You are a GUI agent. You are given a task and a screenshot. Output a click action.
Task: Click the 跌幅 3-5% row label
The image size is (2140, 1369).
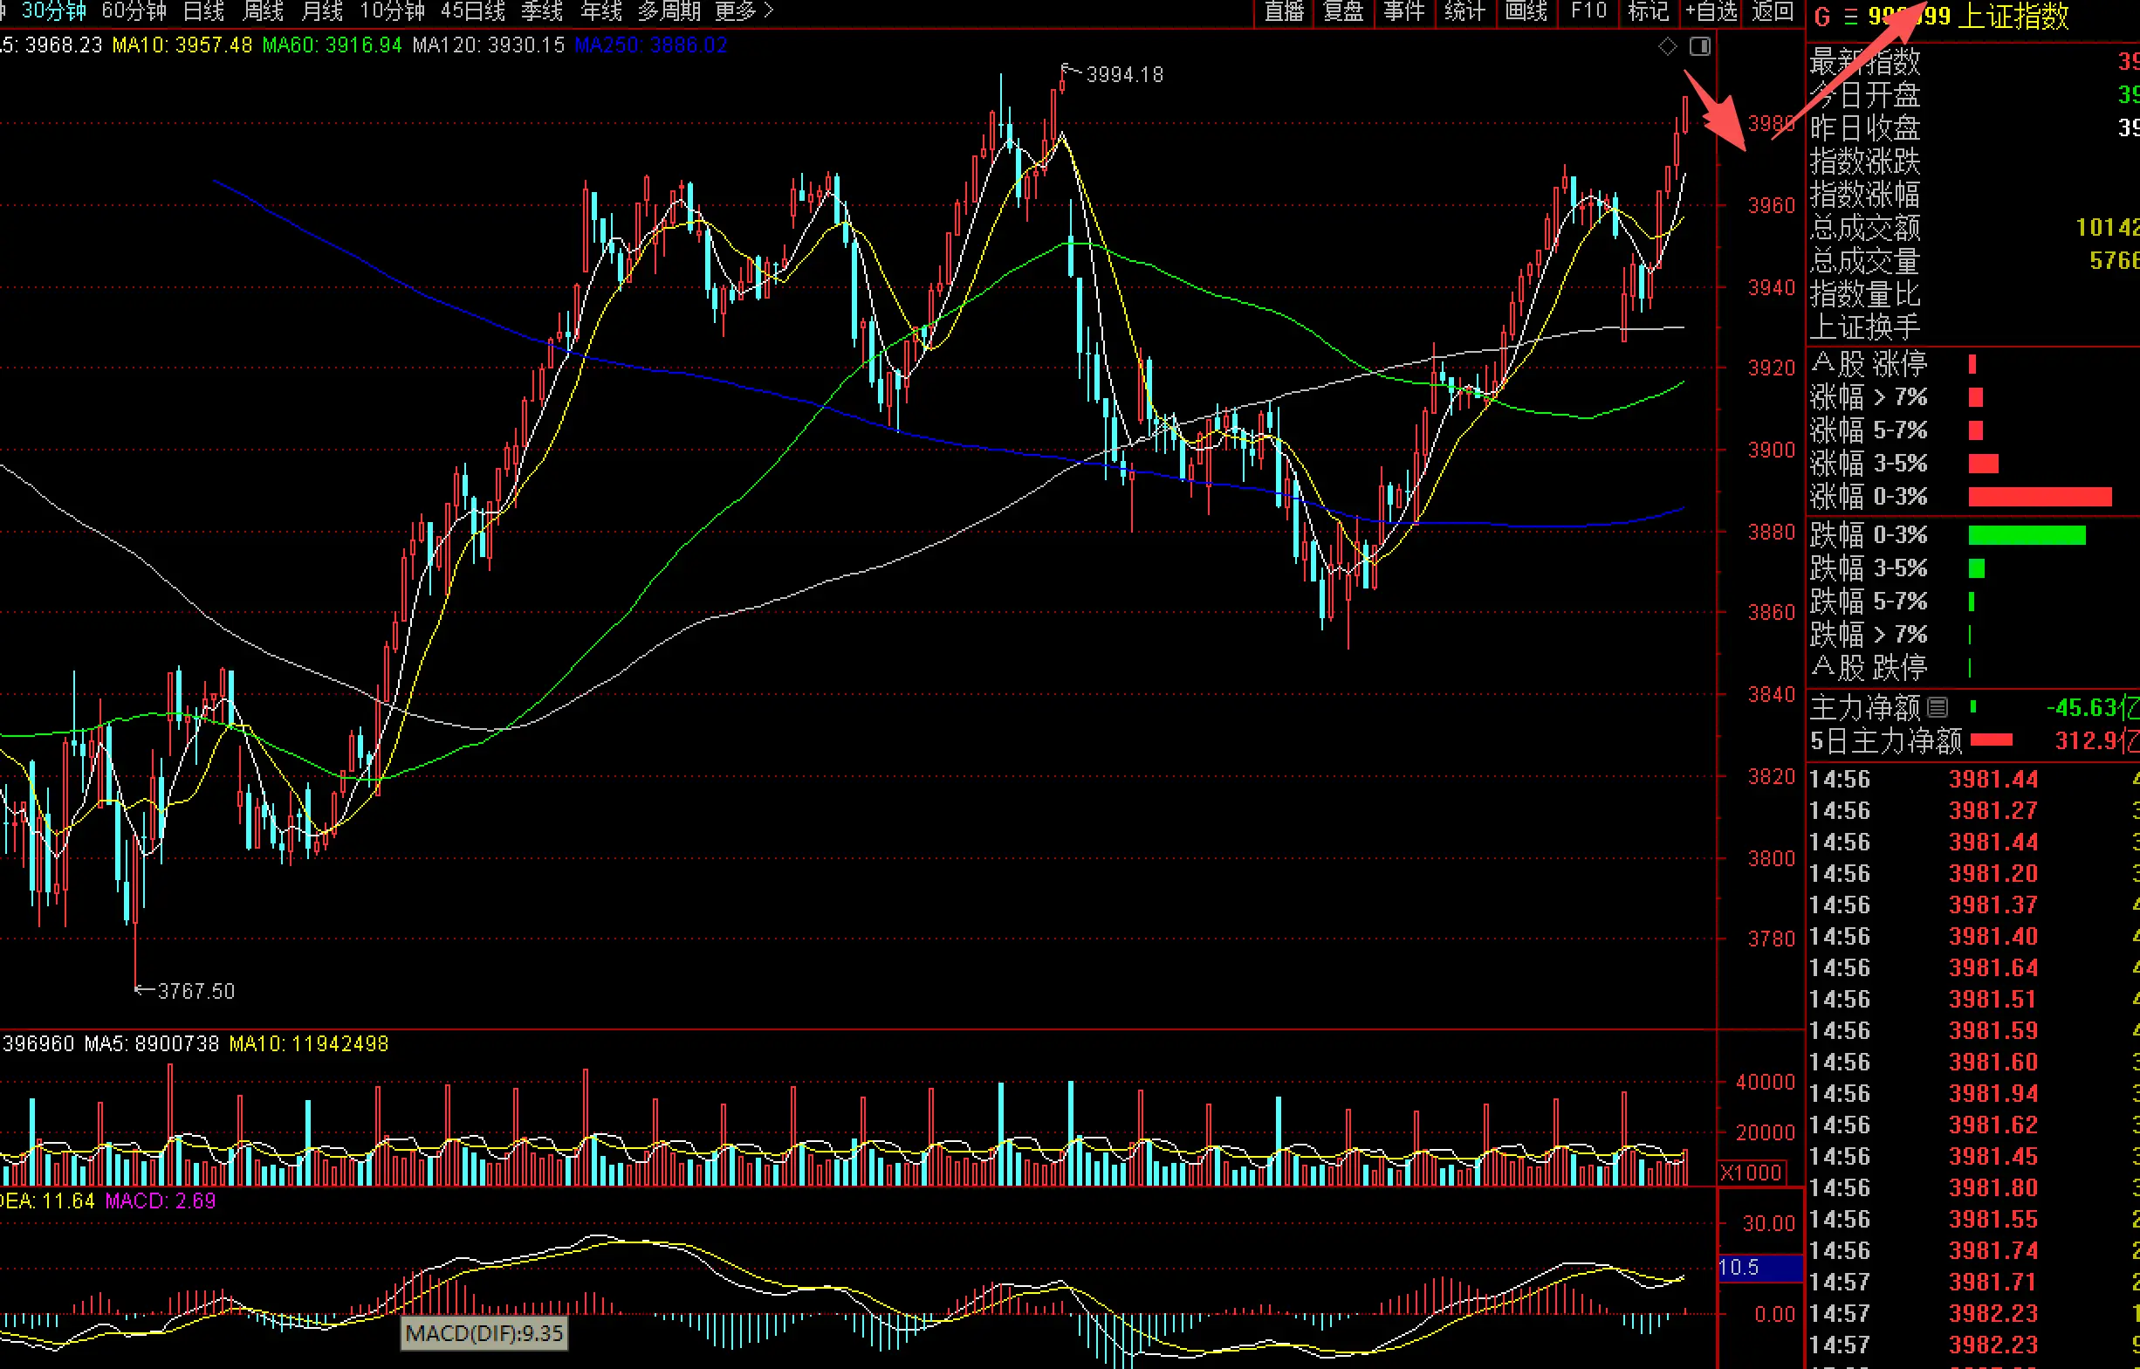click(x=1869, y=568)
